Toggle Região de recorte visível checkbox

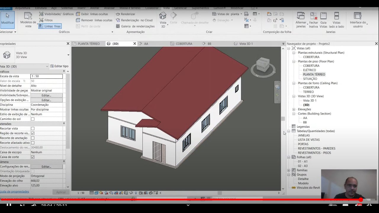tap(33, 133)
